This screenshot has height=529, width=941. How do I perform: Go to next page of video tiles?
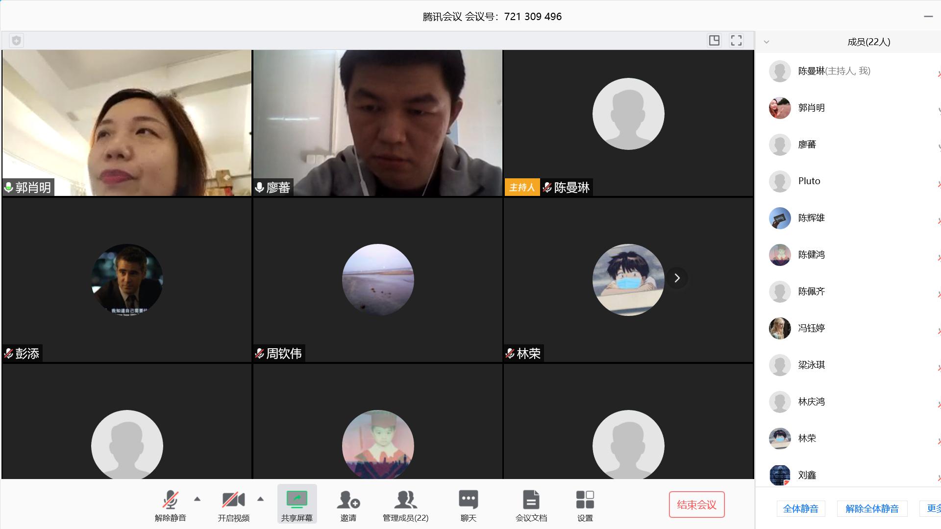point(677,278)
